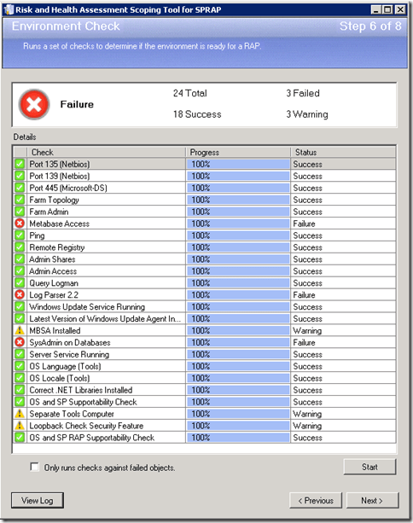Proceed with the Next button
The width and height of the screenshot is (413, 523).
pyautogui.click(x=372, y=500)
